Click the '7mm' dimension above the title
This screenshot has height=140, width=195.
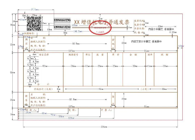[100, 19]
